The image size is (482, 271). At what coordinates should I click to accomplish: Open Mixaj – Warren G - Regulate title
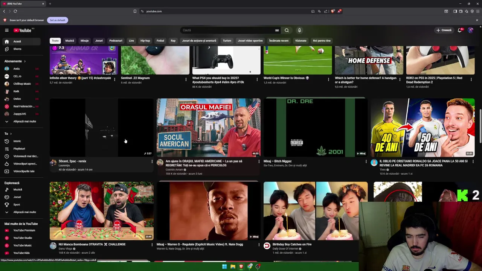coord(200,244)
